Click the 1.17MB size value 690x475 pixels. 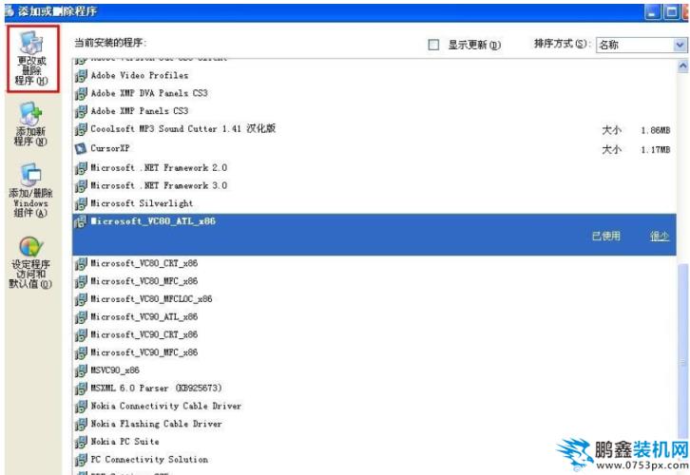coord(656,149)
